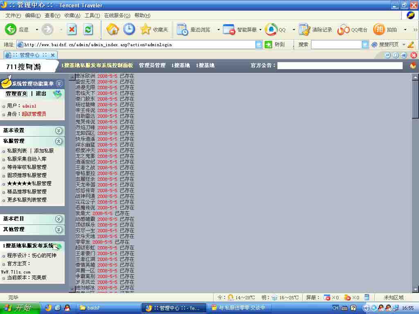Screen dimensions: 419x314
Task: Open the address bar URL dropdown
Action: coord(259,45)
